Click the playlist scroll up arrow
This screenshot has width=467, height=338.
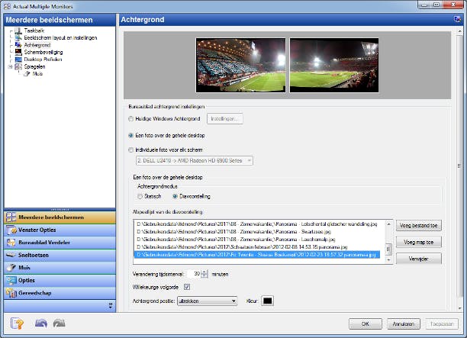(388, 224)
